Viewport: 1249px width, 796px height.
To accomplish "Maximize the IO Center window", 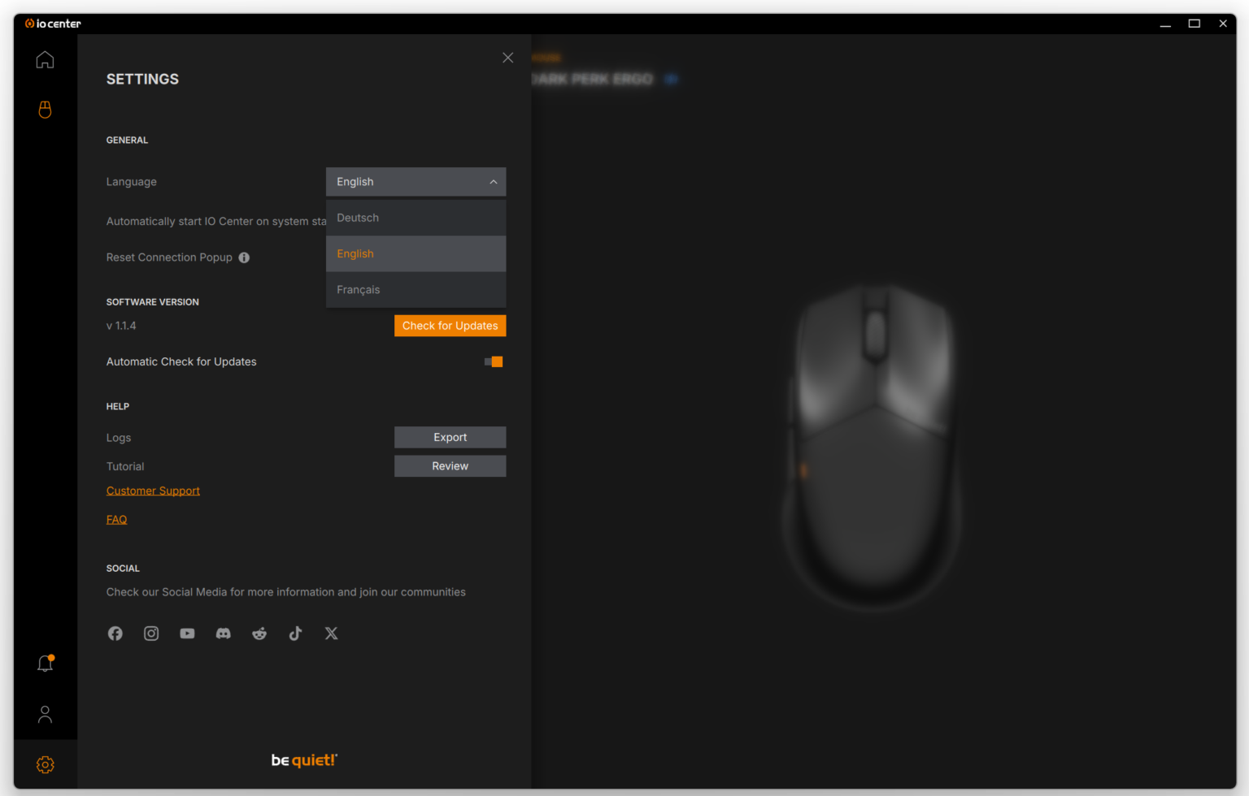I will pyautogui.click(x=1195, y=24).
